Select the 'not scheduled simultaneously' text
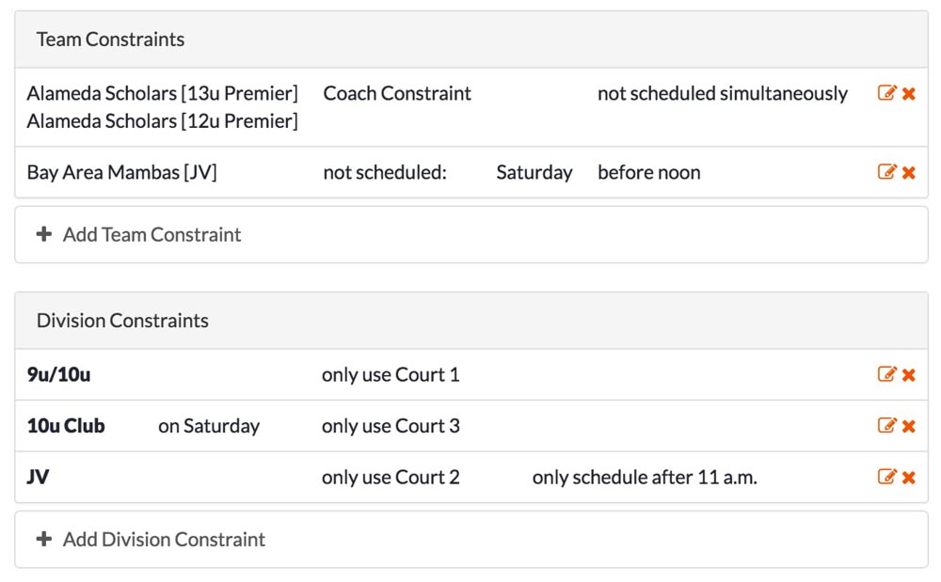This screenshot has width=941, height=582. click(719, 93)
